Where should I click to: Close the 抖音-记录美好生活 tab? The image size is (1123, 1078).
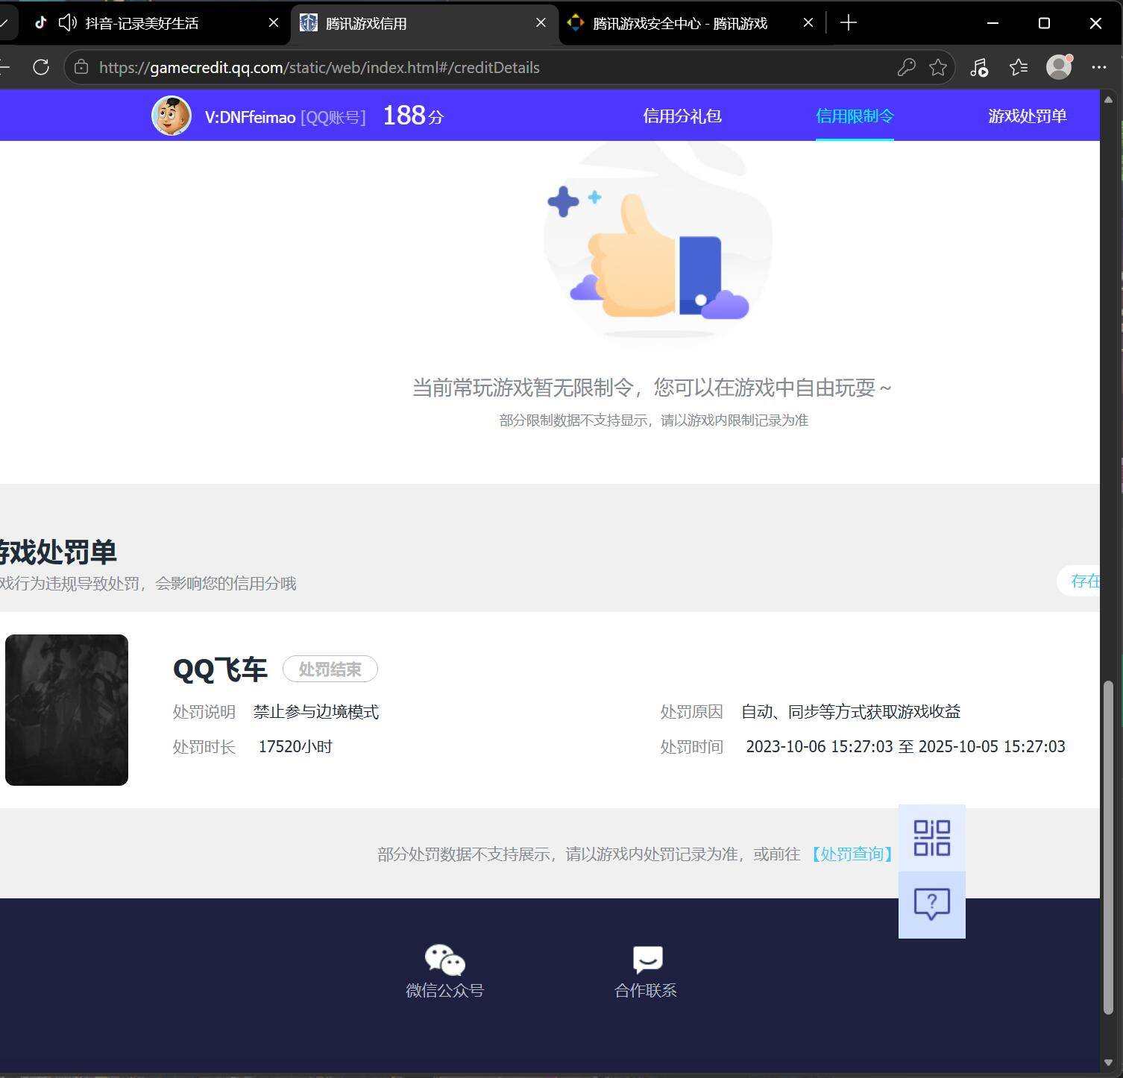(x=274, y=23)
